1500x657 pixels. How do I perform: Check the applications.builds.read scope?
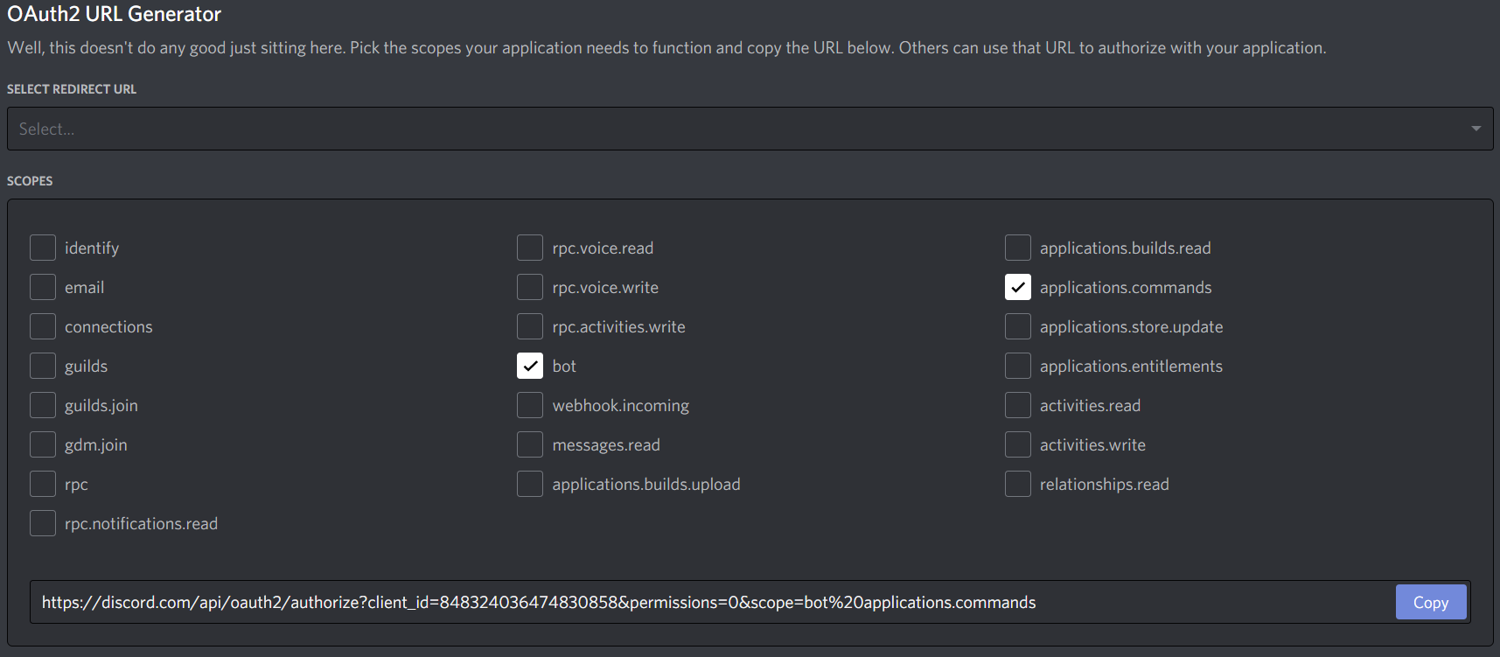tap(1017, 248)
